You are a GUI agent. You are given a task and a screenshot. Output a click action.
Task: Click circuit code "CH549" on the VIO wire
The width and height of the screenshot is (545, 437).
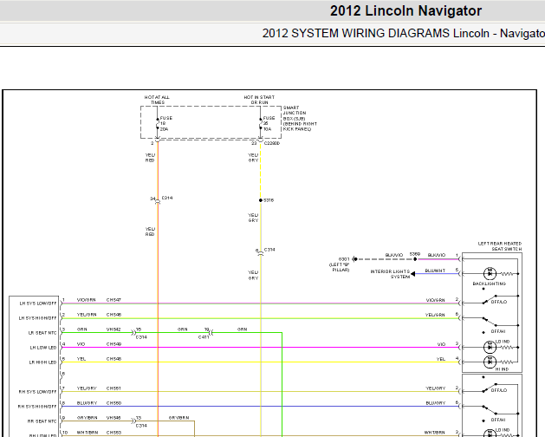pyautogui.click(x=114, y=343)
